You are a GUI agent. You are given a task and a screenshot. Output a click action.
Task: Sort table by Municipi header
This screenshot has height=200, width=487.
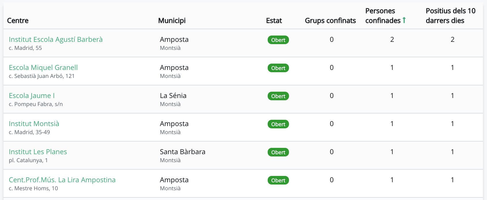point(172,21)
